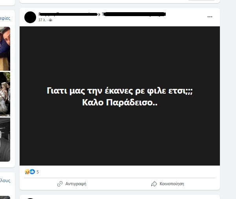The height and width of the screenshot is (199, 236).
Task: Open the photos section link ending in αφίες
Action: click(5, 18)
